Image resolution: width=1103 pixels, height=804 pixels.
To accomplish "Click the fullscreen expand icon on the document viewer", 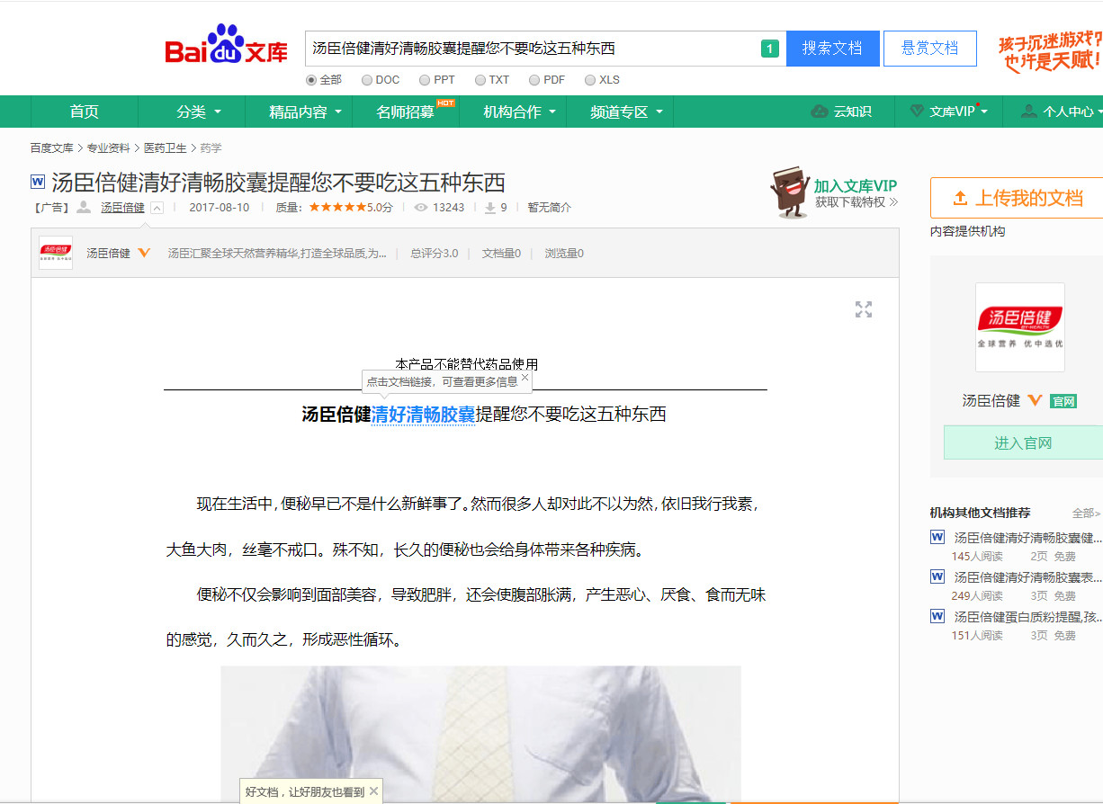I will 864,309.
